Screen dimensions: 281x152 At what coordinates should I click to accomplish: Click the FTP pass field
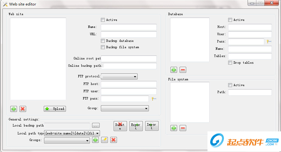[125, 99]
